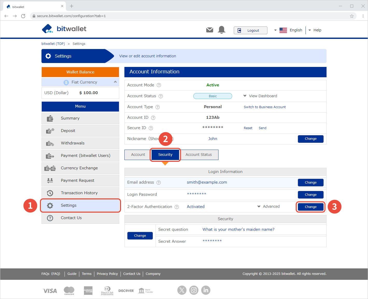The image size is (368, 299).
Task: Open the mail envelope inbox icon
Action: click(209, 30)
